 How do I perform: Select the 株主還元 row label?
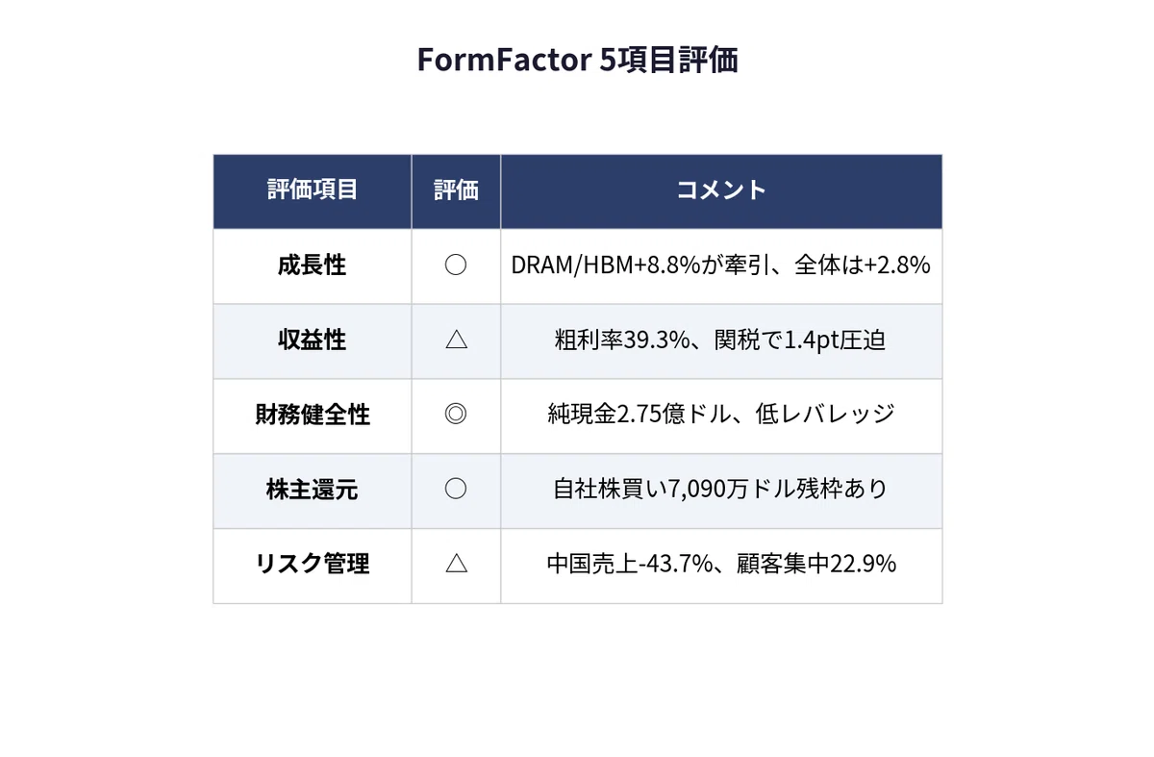(312, 490)
